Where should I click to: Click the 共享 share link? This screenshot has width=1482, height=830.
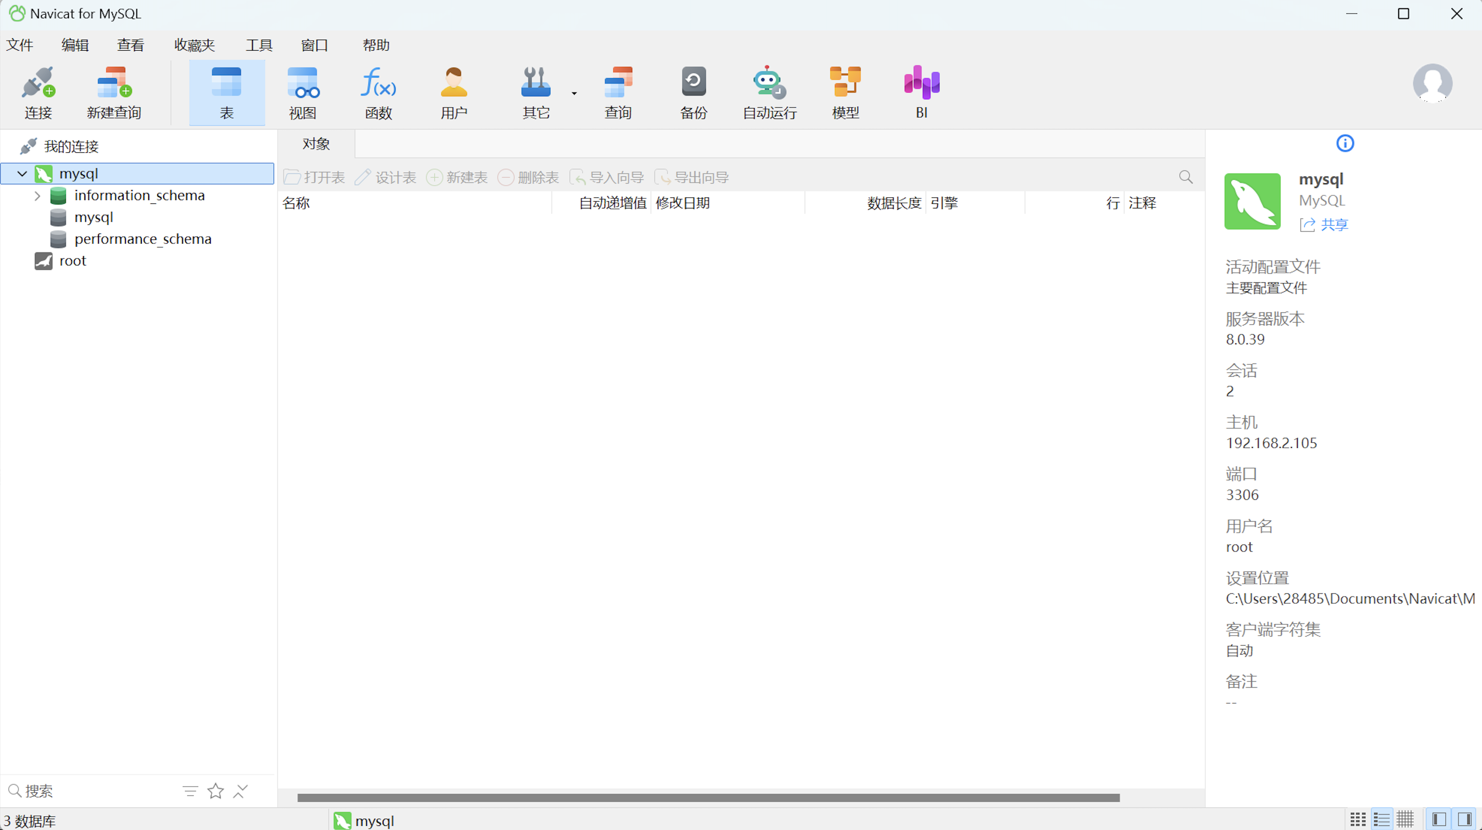[1334, 225]
